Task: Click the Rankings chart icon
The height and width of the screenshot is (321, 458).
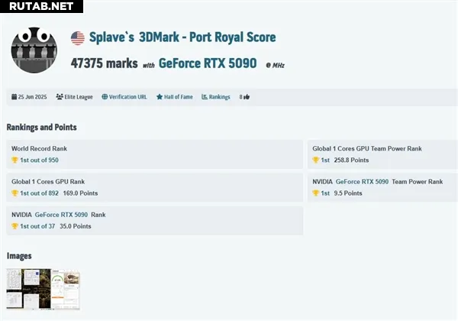Action: point(205,97)
